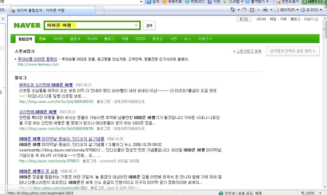Click the page vertical scrollbar thumb

point(325,29)
